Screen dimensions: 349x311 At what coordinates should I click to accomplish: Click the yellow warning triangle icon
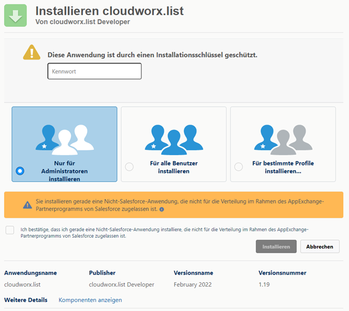click(32, 53)
